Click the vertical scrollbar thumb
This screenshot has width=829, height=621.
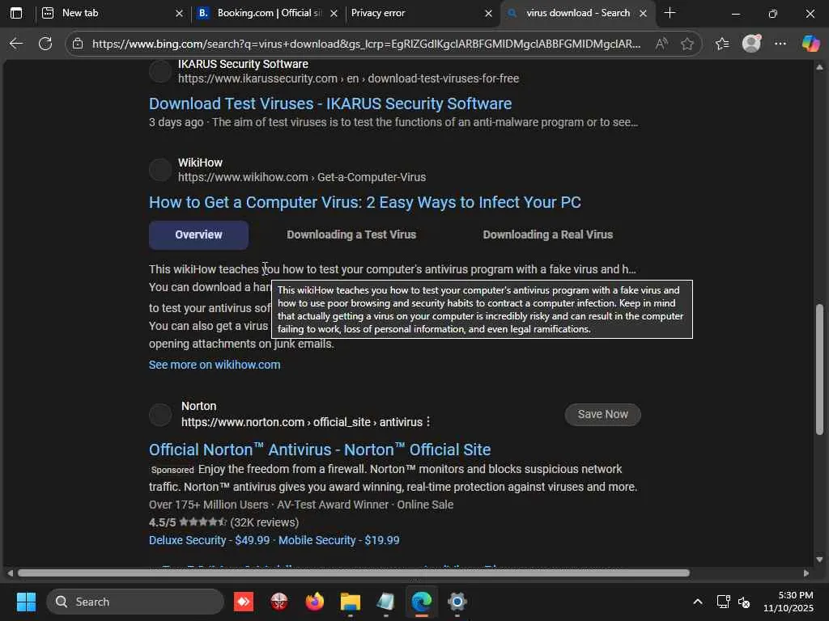click(819, 370)
